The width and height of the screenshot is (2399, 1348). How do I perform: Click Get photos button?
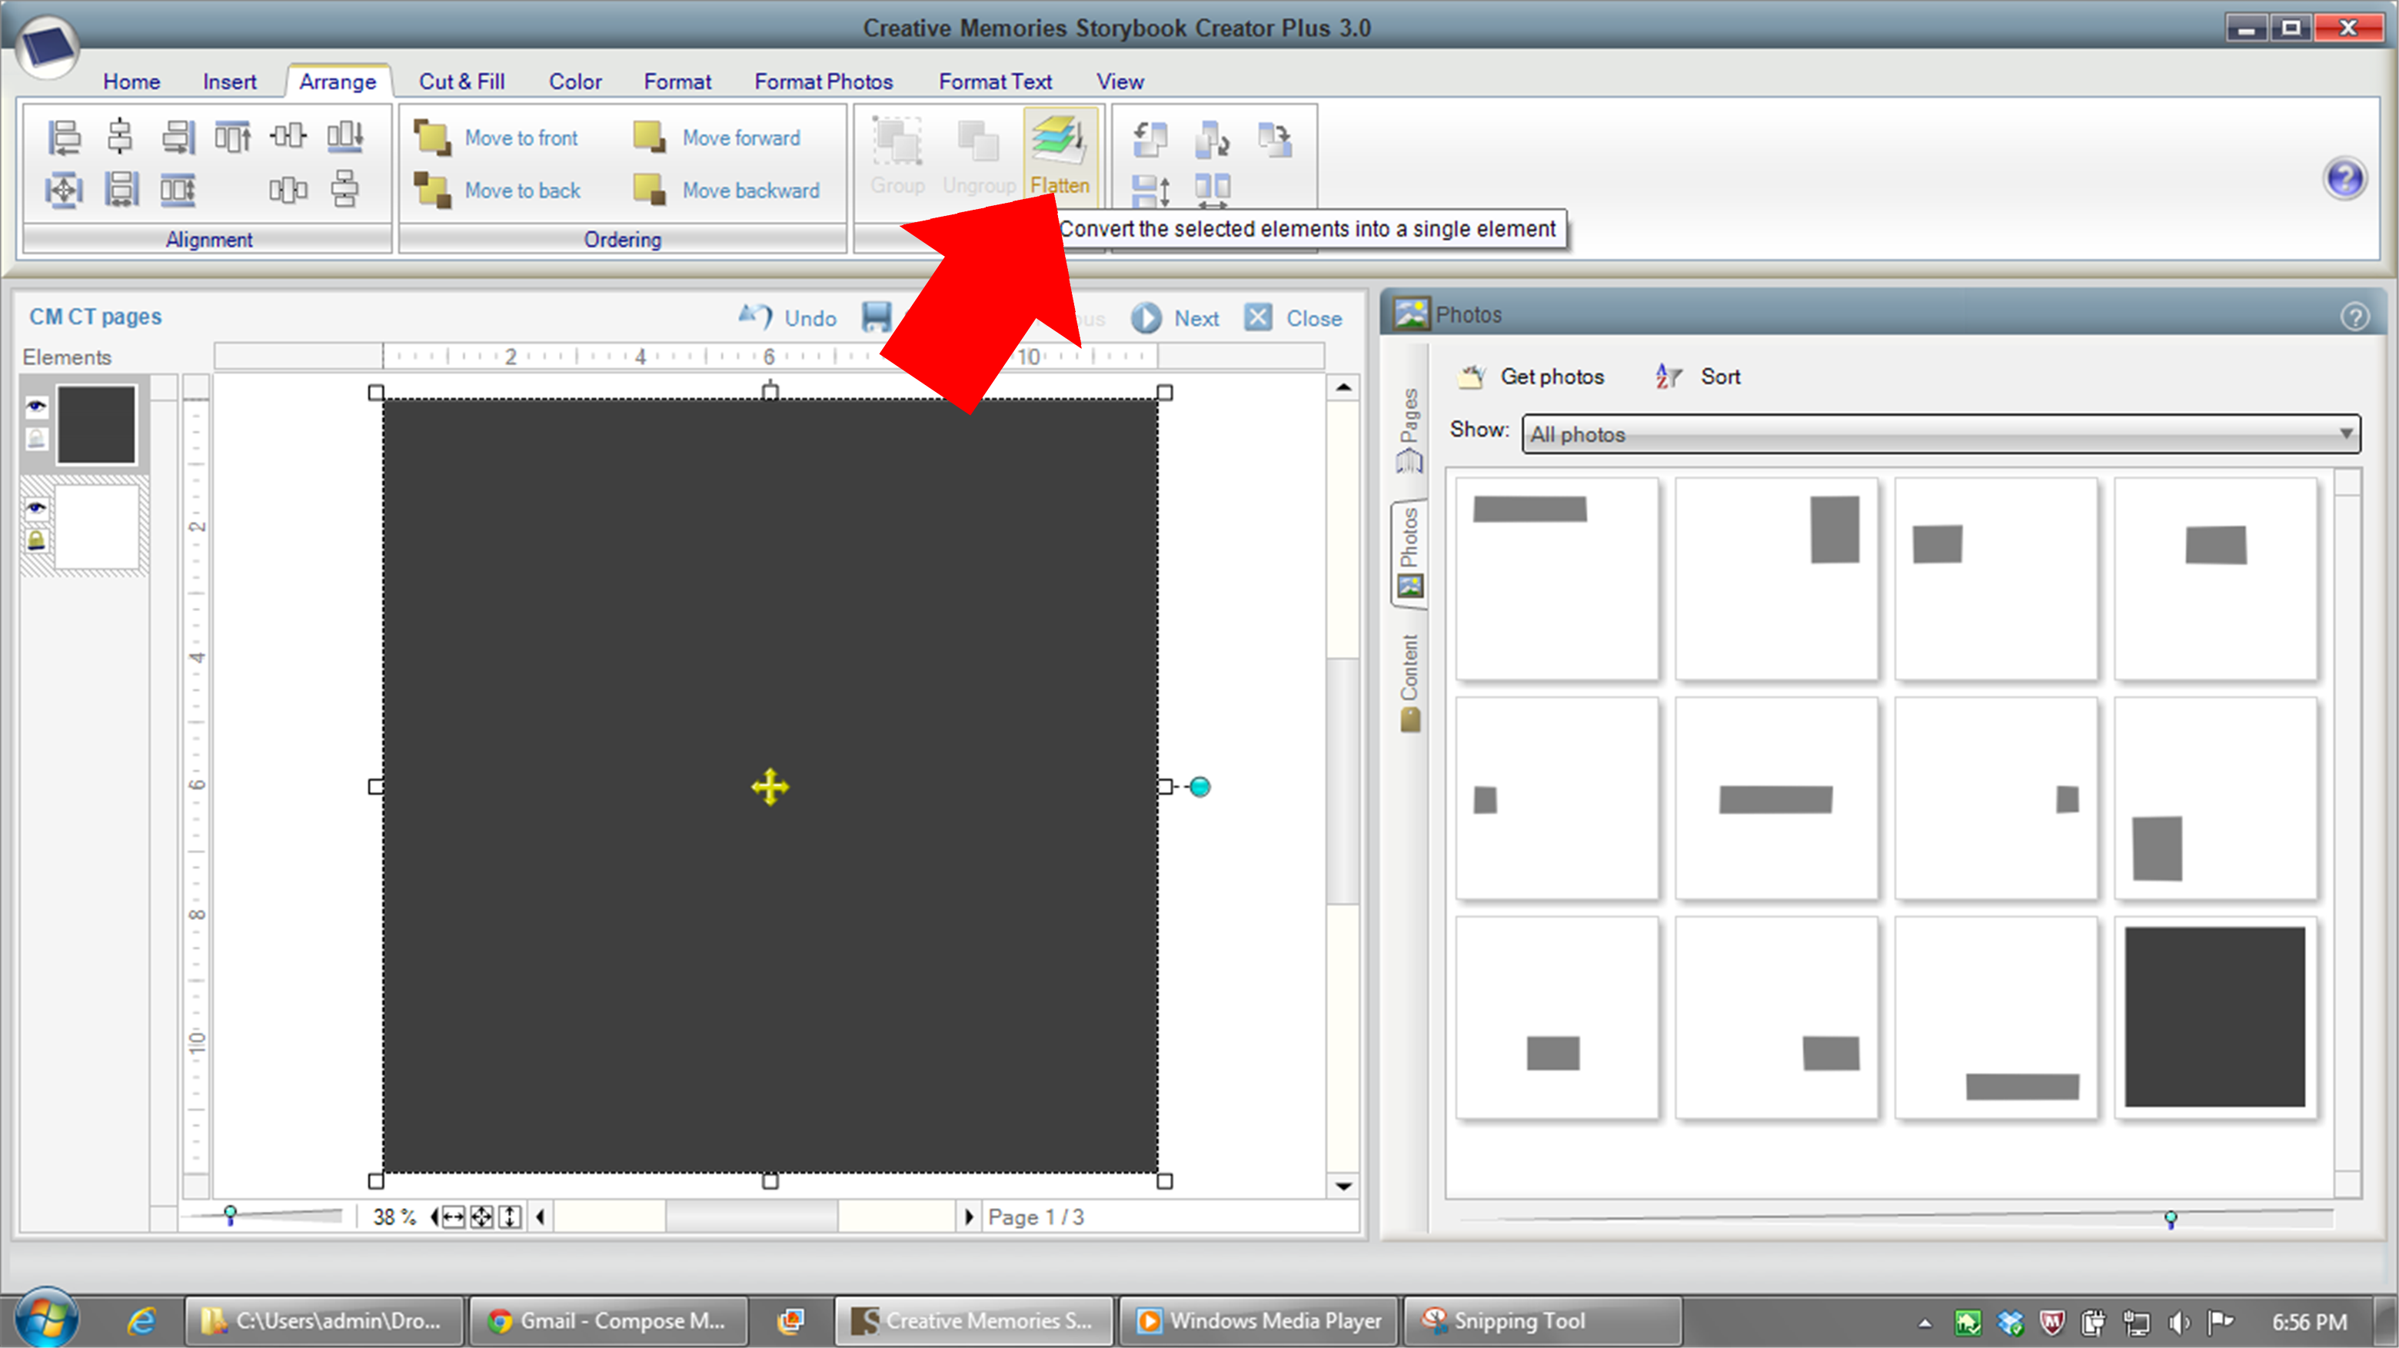pos(1531,376)
